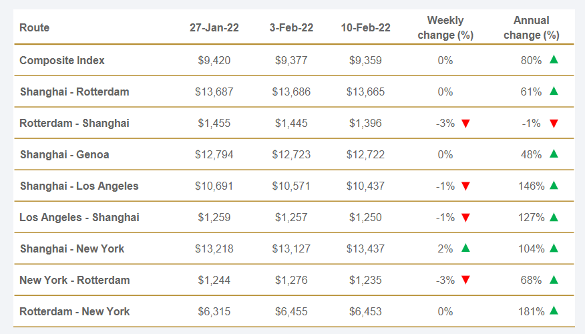Click red arrow in Shanghai - Los Angeles weekly change
Viewport: 585px width, 334px height.
coord(465,186)
